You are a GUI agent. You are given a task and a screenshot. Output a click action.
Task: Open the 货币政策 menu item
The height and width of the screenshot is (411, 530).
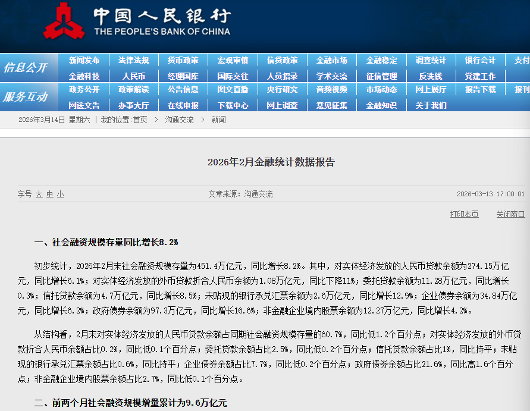point(183,60)
